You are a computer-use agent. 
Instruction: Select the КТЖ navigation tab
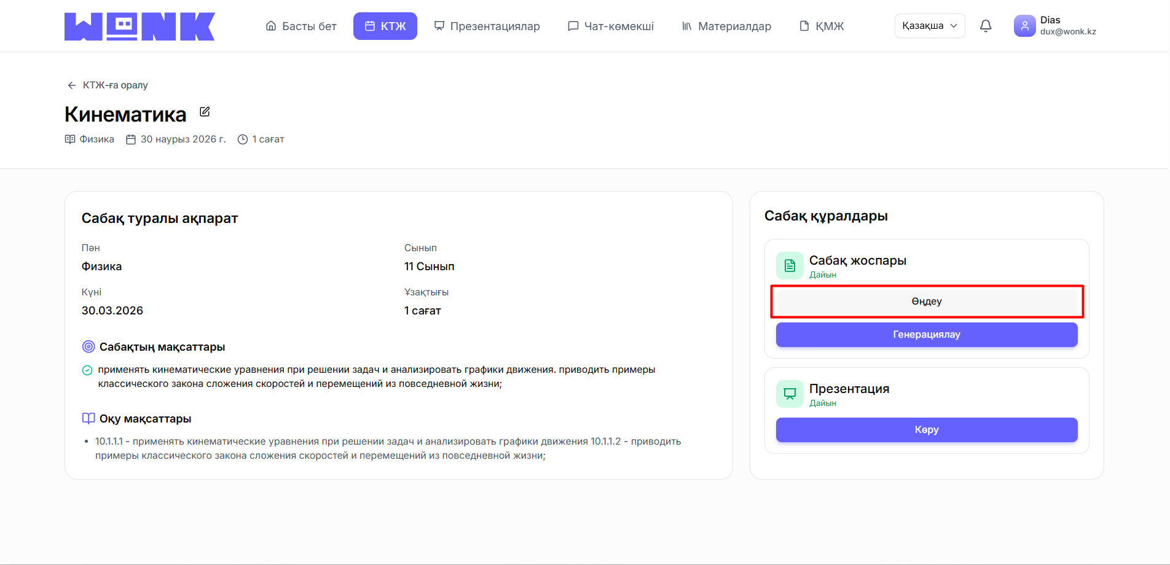385,26
